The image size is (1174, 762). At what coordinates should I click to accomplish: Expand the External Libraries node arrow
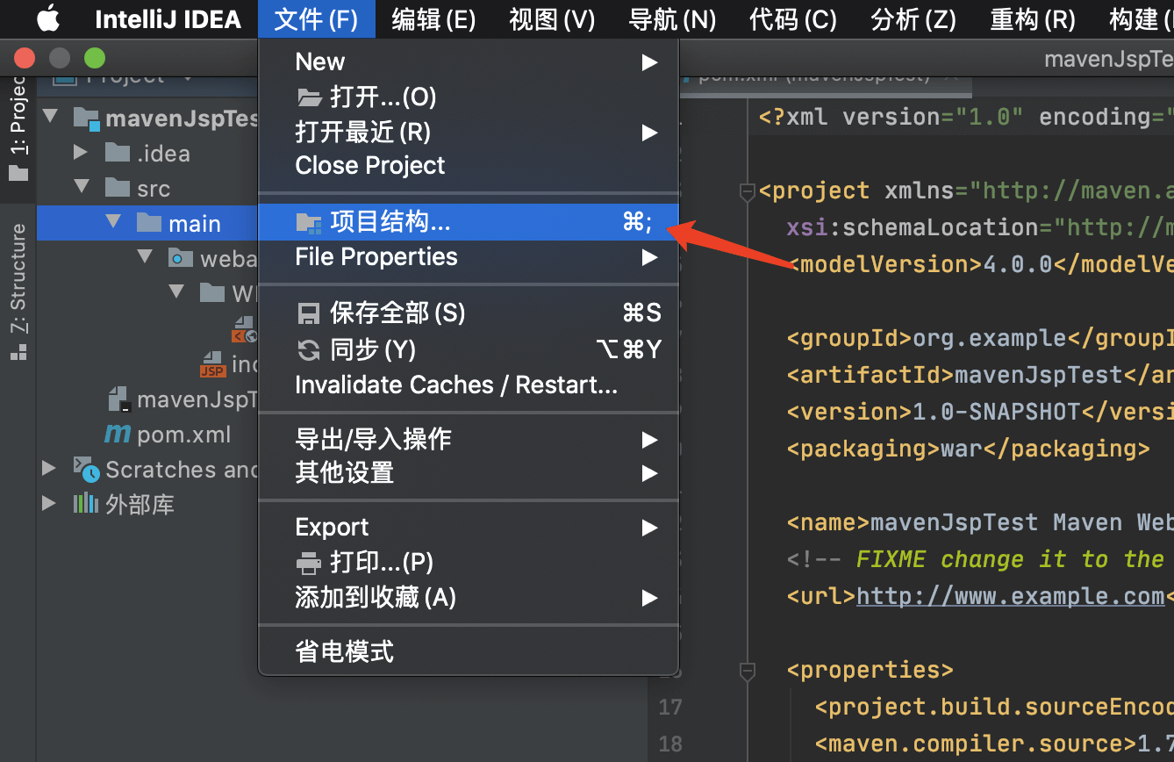click(49, 504)
